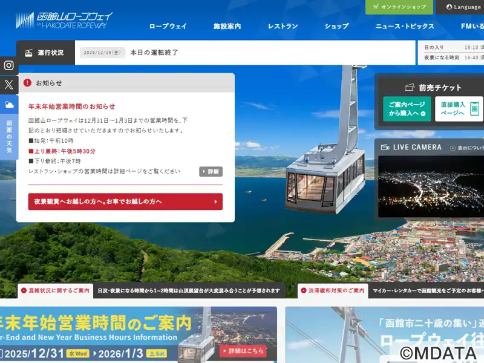Click the shopping cart icon in オンラインショップ
Viewport: 484px width, 363px height.
tap(375, 7)
